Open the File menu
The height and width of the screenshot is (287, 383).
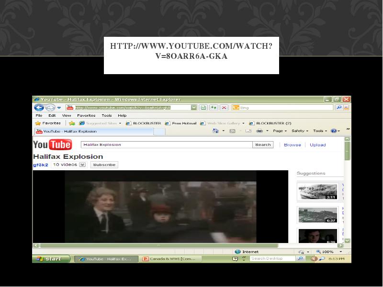pos(39,115)
